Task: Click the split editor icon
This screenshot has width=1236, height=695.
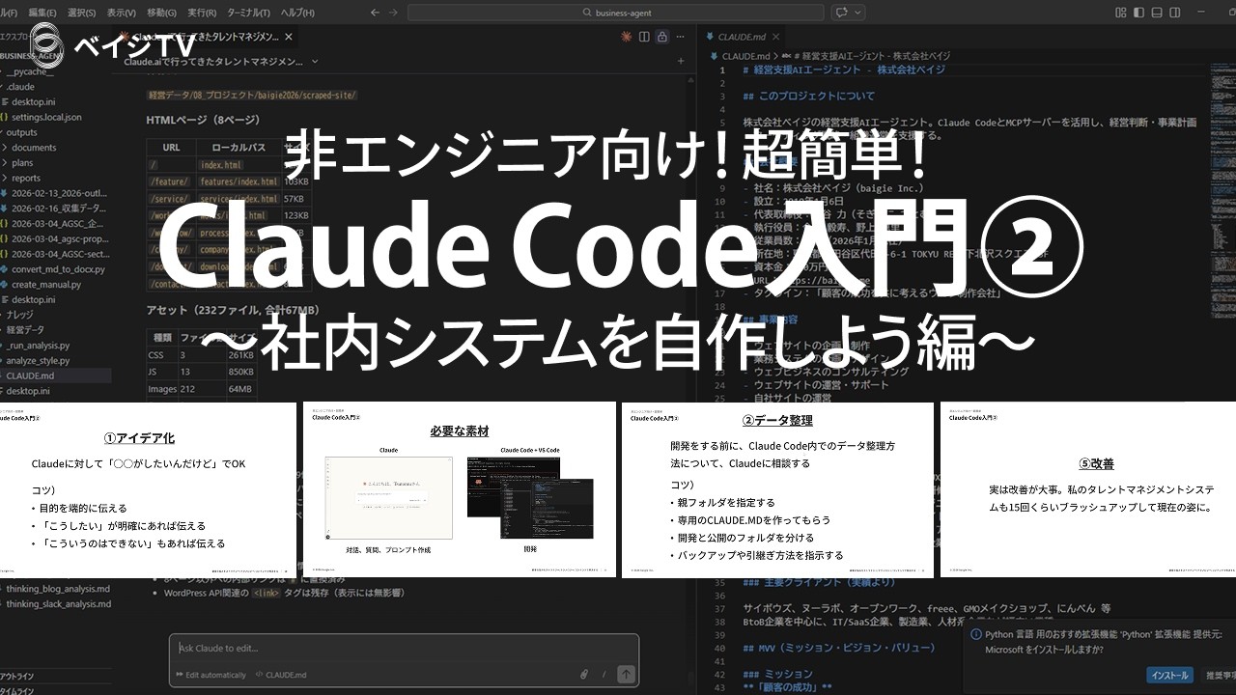Action: pyautogui.click(x=644, y=37)
